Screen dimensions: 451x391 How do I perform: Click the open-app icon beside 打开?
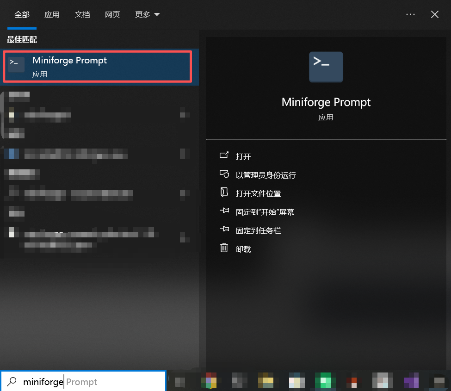point(224,155)
